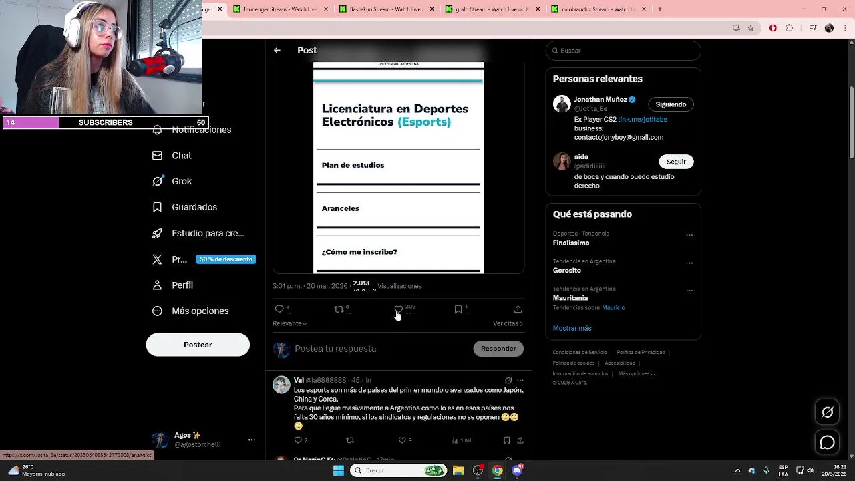Open Perfil in the sidebar
The image size is (855, 481).
(x=173, y=285)
